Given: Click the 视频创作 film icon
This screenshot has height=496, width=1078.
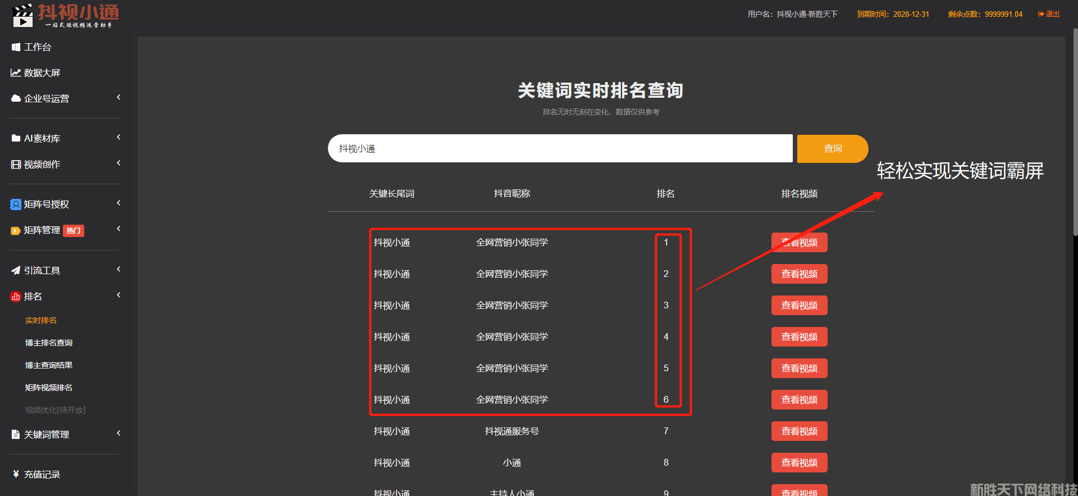Looking at the screenshot, I should pos(16,165).
